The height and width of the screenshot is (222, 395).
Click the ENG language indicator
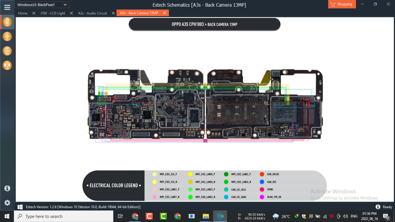click(x=354, y=216)
